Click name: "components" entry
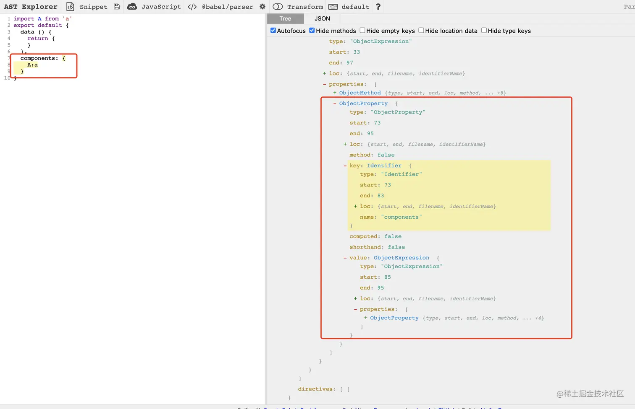The height and width of the screenshot is (409, 635). coord(391,217)
